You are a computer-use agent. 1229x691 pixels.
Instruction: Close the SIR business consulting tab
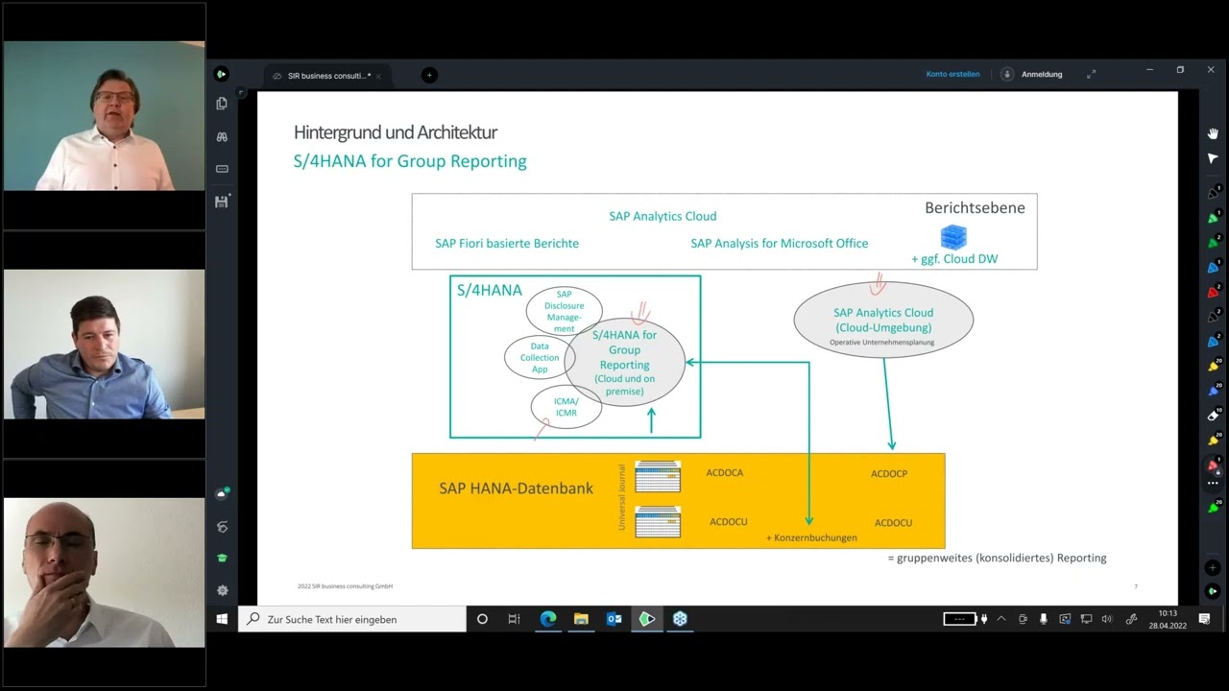tap(378, 76)
